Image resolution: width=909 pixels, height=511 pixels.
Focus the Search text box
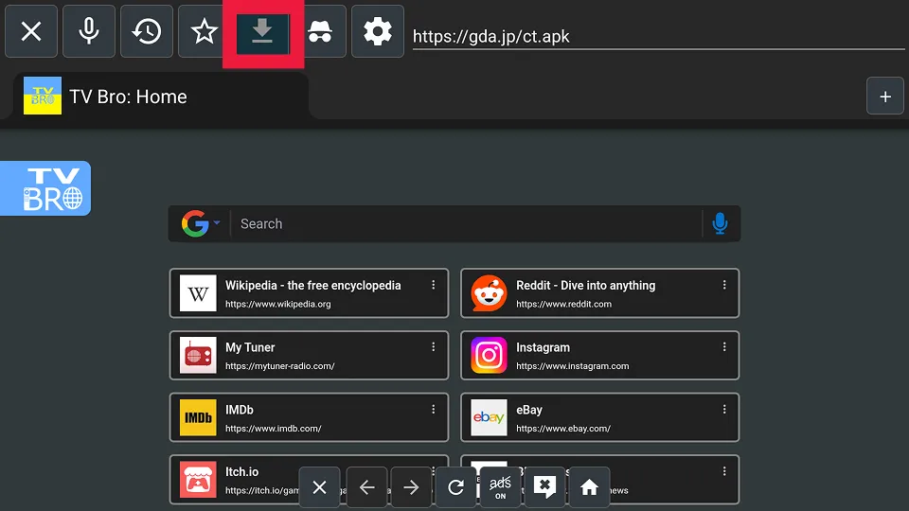[467, 223]
